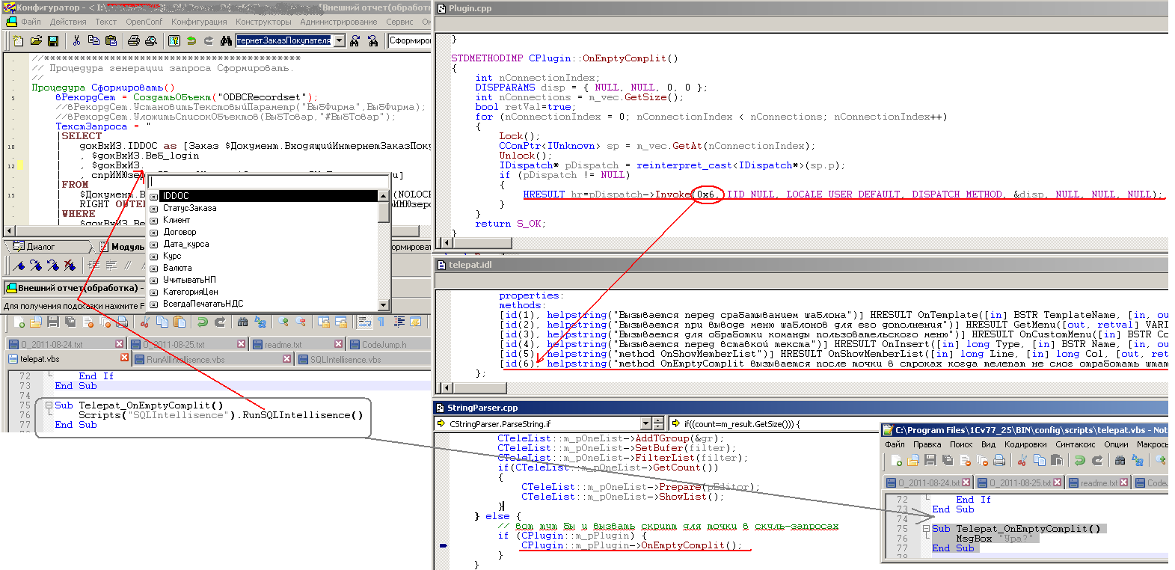The height and width of the screenshot is (570, 1175).
Task: Open the Конструкторы menu
Action: [x=263, y=22]
